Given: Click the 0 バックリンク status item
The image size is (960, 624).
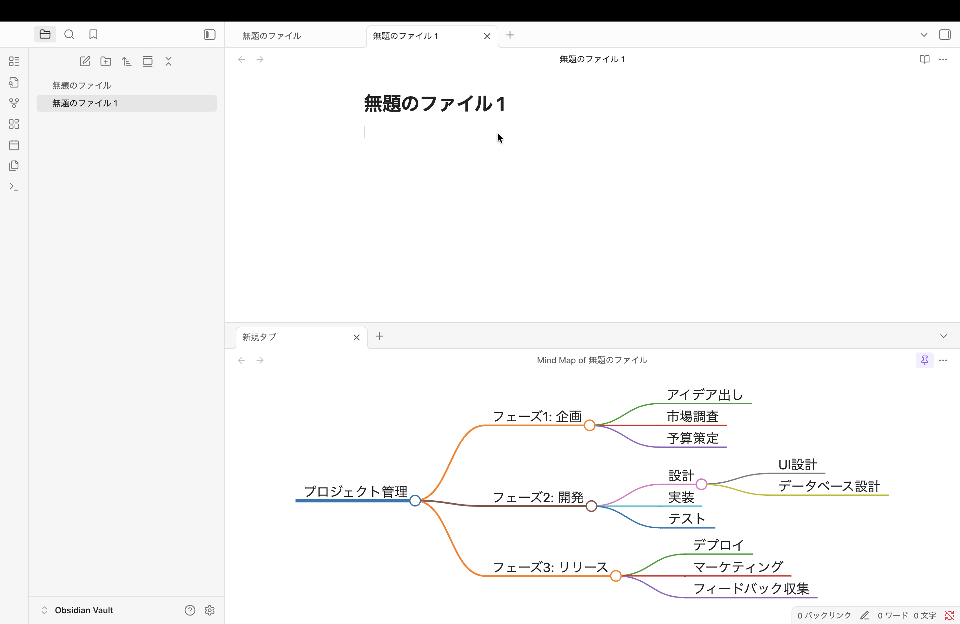Looking at the screenshot, I should 824,615.
